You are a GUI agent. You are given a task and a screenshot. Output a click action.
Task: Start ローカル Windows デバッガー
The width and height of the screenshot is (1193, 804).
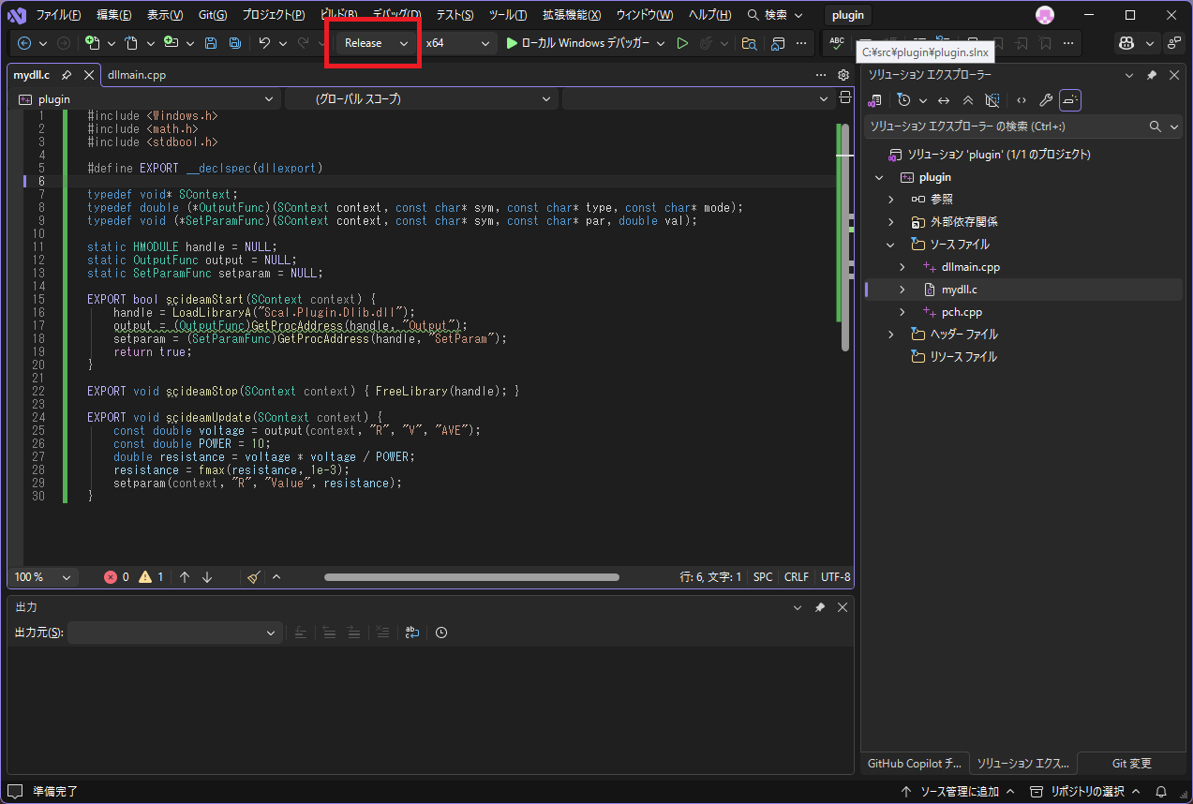click(577, 43)
